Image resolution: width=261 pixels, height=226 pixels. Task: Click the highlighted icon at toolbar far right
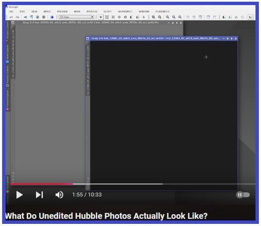(250, 17)
